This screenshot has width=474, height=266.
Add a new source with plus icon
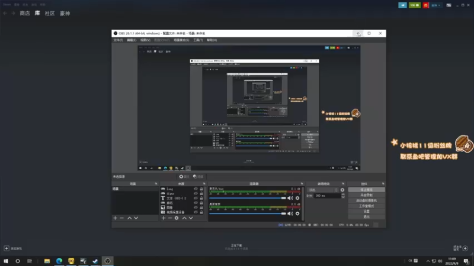(164, 218)
